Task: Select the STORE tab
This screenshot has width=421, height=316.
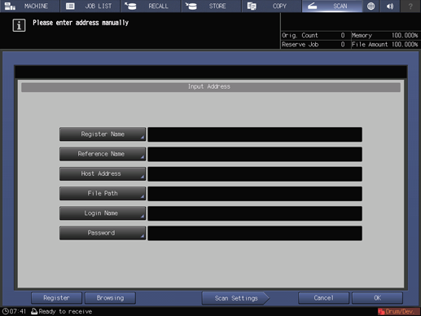Action: coord(211,6)
